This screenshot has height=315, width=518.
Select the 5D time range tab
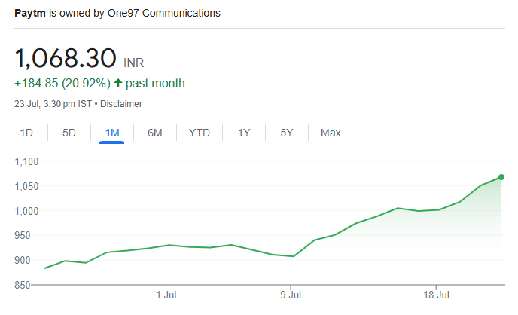69,133
